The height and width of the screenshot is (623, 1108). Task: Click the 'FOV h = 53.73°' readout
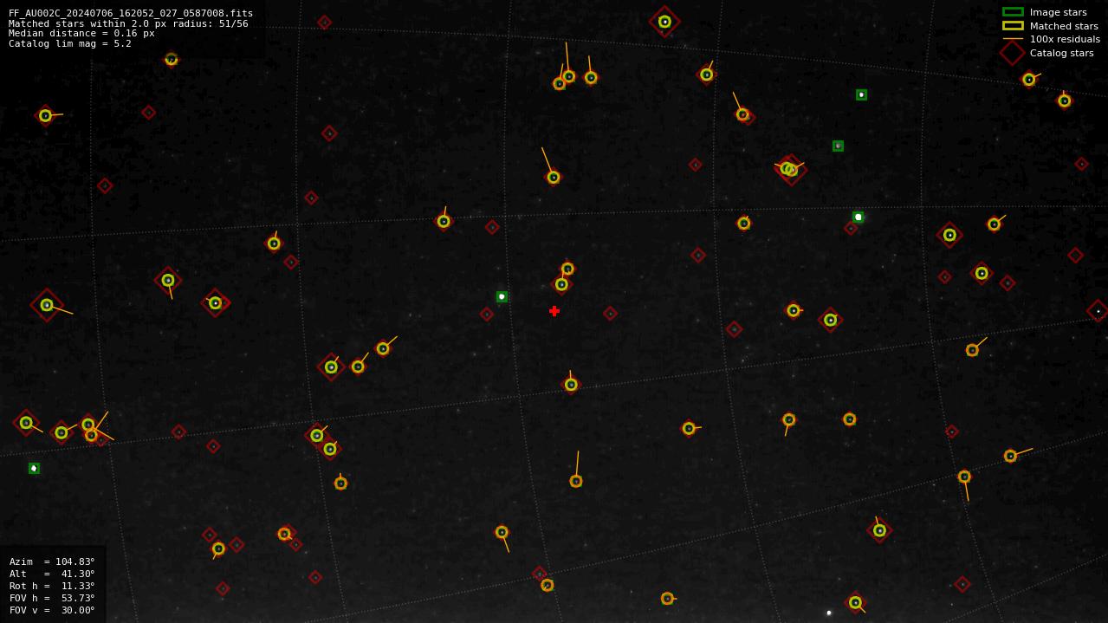(x=52, y=598)
